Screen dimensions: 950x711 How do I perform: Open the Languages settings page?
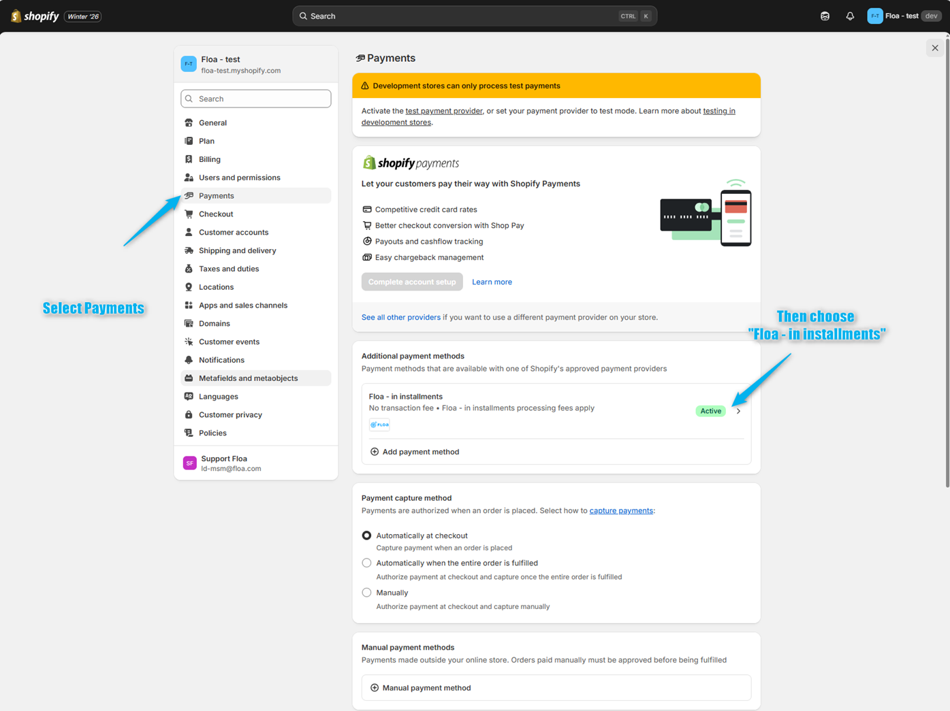(256, 397)
